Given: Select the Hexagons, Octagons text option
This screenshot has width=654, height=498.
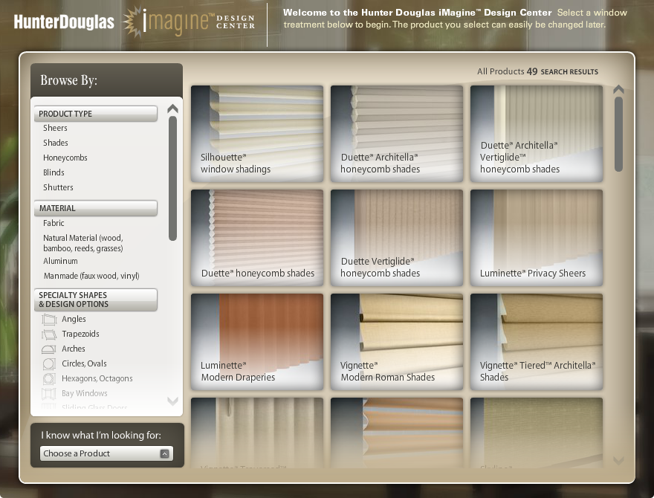Looking at the screenshot, I should tap(97, 378).
